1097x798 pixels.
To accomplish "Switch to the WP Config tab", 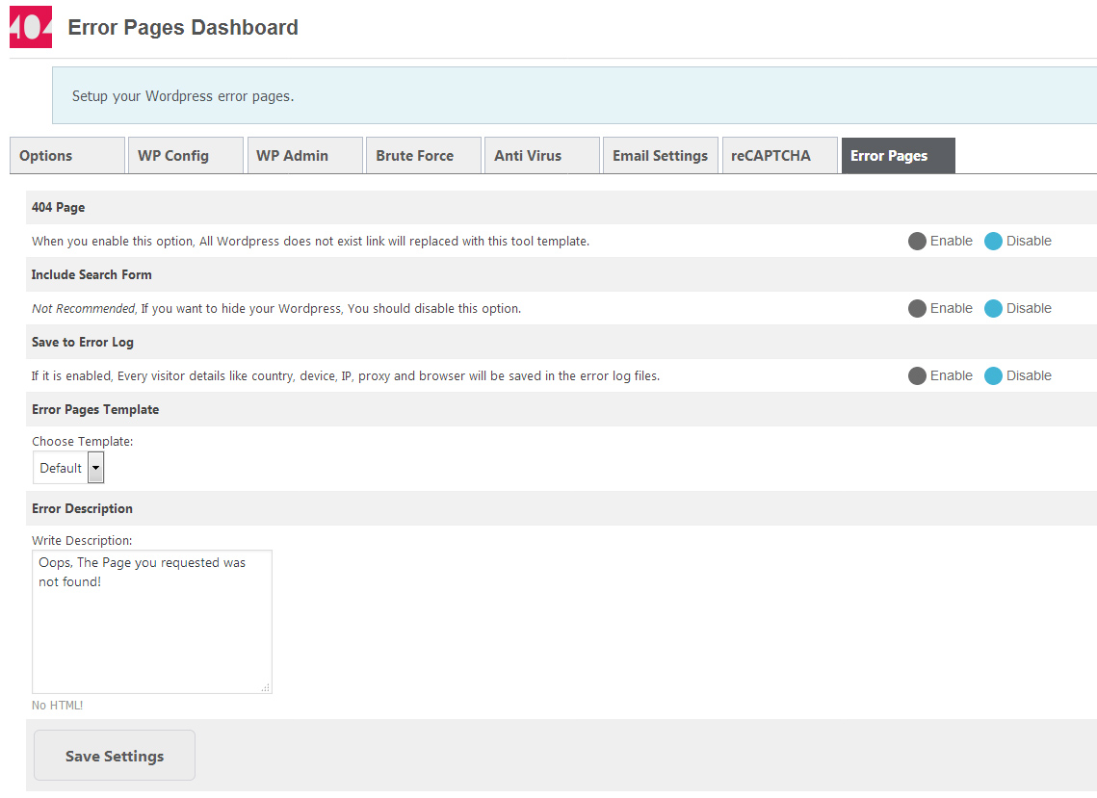I will point(185,155).
